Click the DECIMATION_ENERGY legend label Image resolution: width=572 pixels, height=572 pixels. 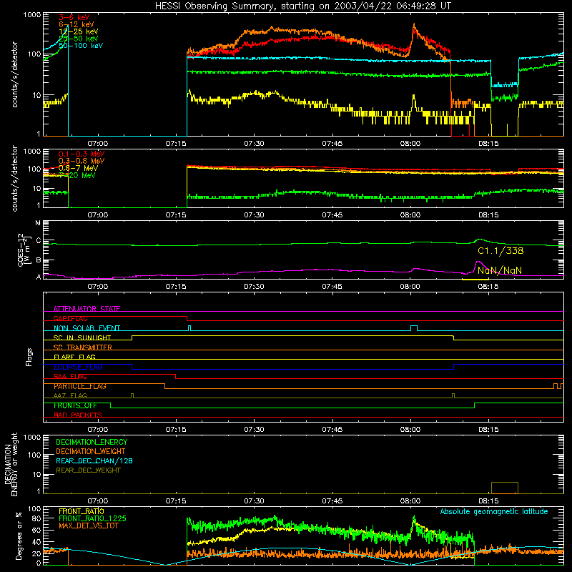pos(92,442)
